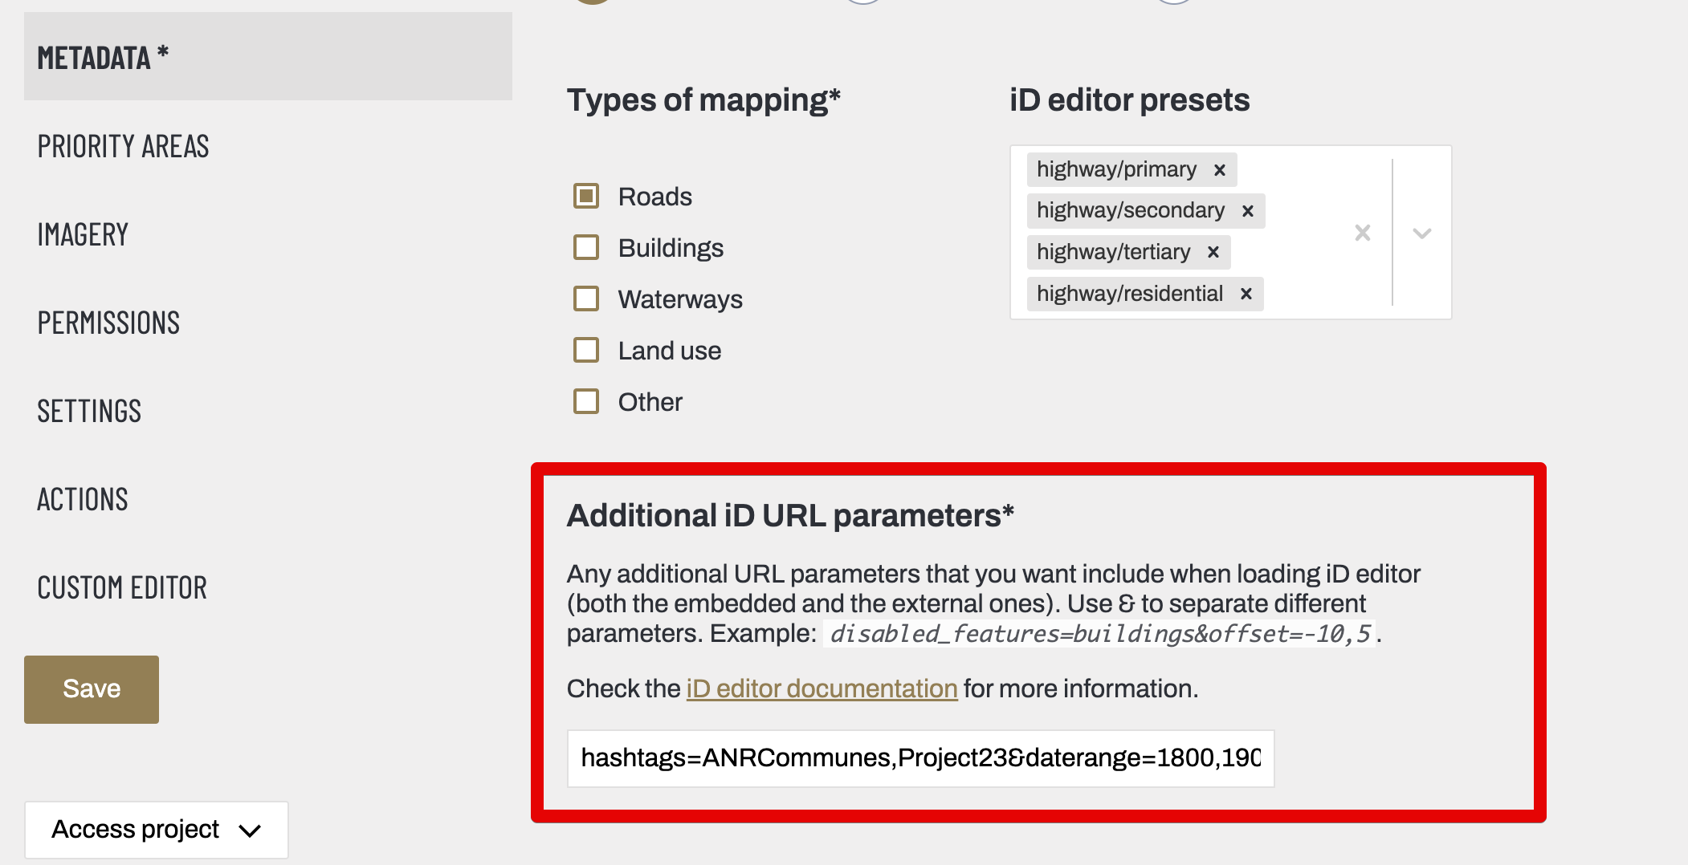Remove the highway/primary preset tag
This screenshot has height=865, width=1688.
(x=1220, y=169)
